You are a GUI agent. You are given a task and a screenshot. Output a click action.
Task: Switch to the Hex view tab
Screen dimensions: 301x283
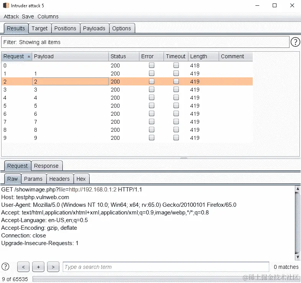(81, 179)
